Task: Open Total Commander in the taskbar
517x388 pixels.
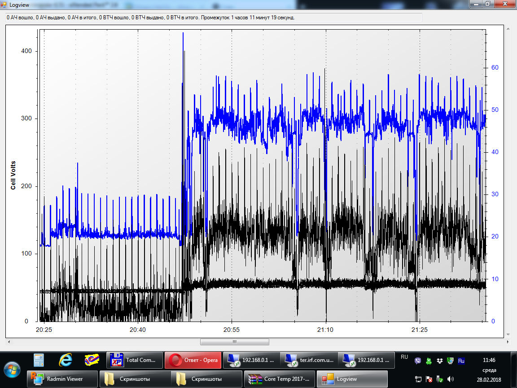Action: point(135,360)
